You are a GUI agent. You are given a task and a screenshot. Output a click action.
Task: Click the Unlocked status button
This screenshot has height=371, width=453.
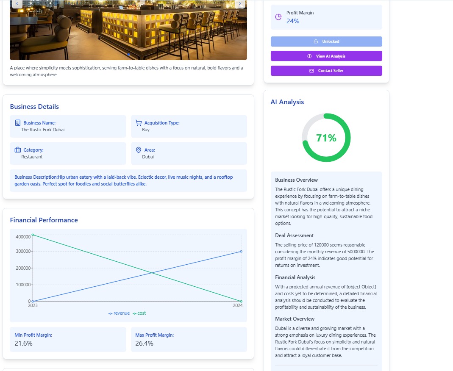click(326, 41)
